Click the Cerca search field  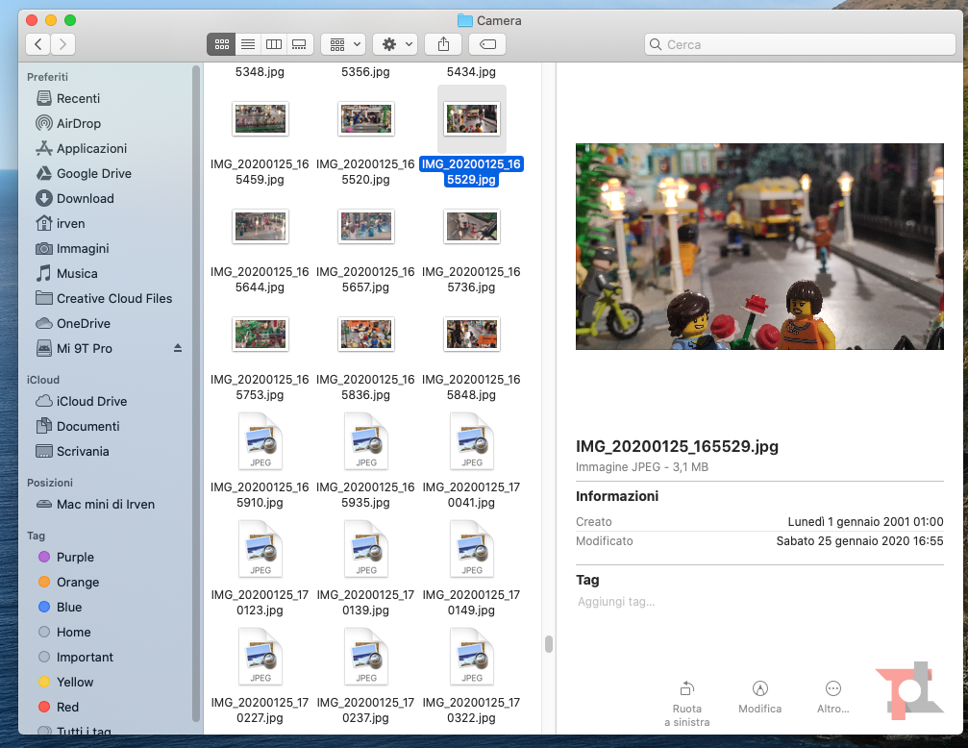point(800,44)
